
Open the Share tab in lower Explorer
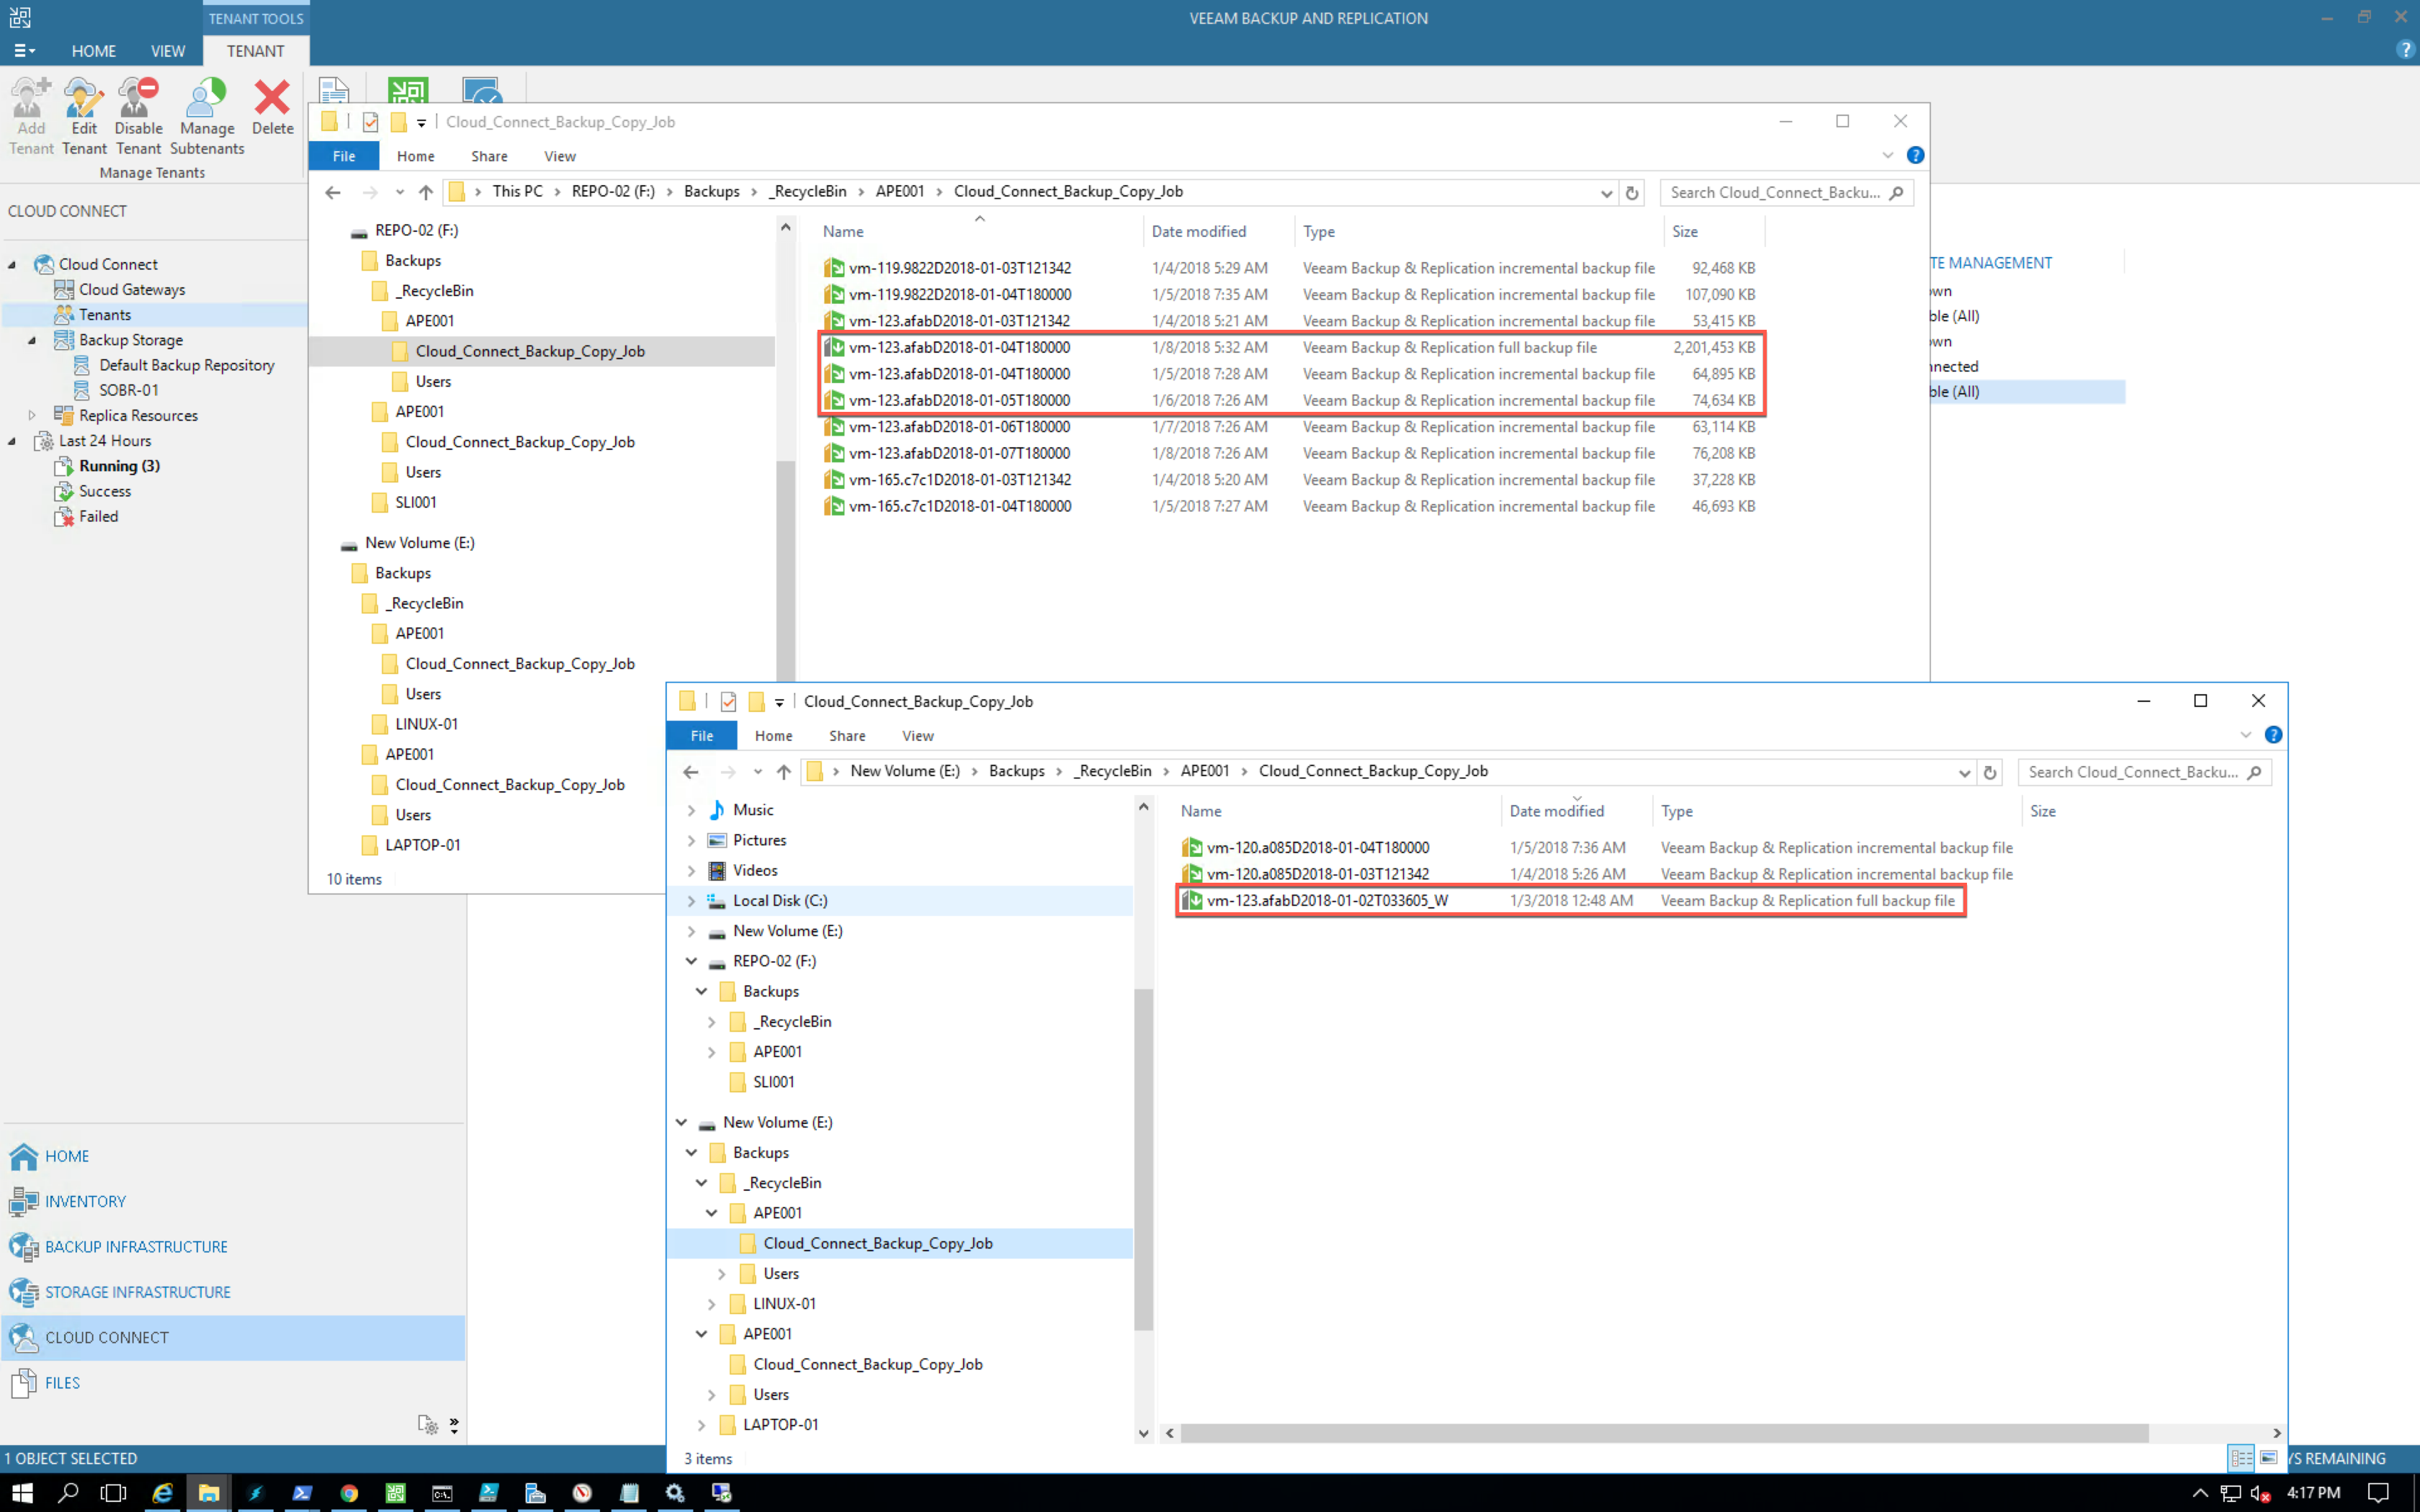pos(847,736)
